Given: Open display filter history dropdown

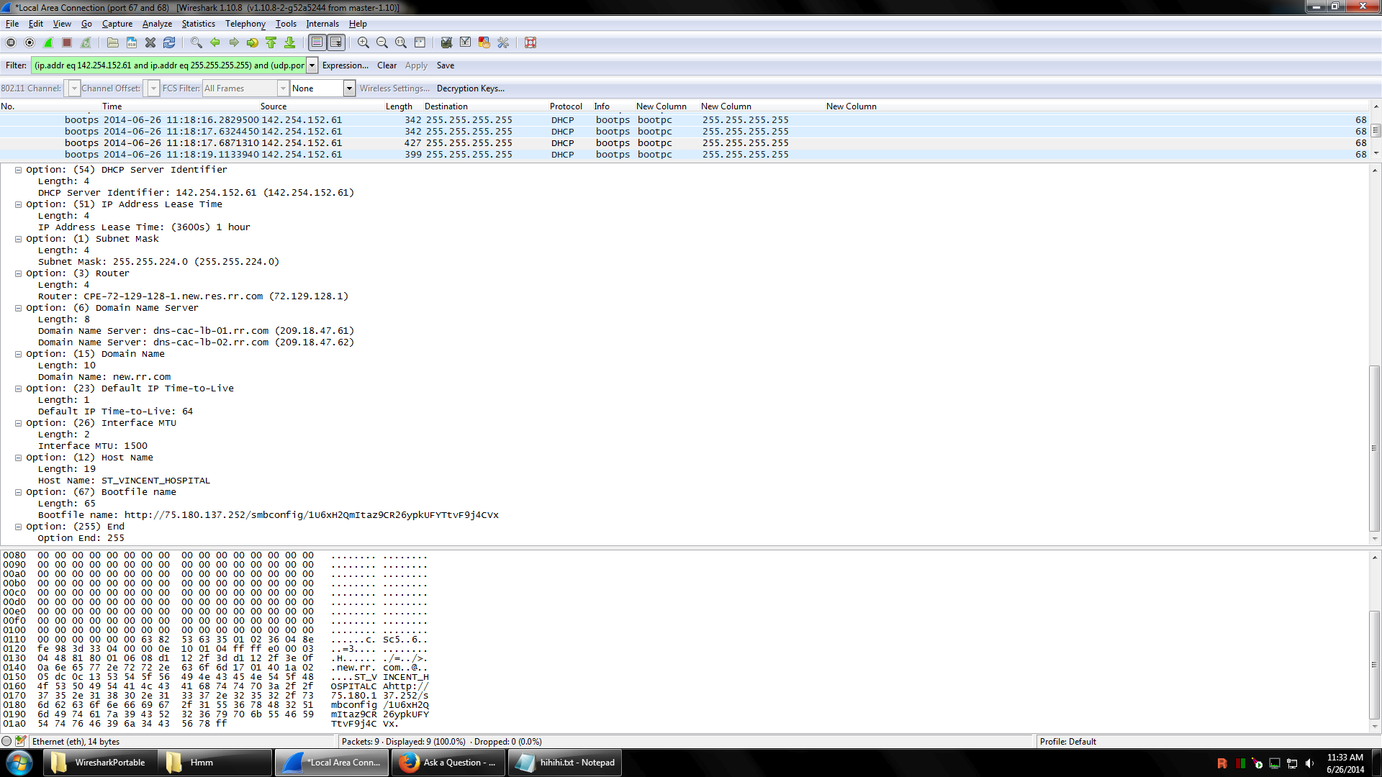Looking at the screenshot, I should click(312, 65).
